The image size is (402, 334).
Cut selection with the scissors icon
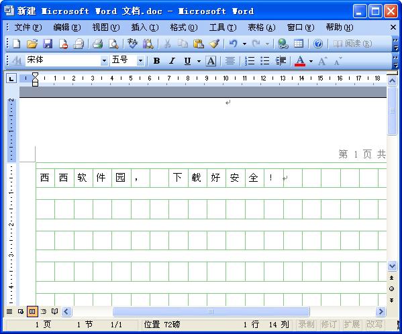[x=167, y=44]
